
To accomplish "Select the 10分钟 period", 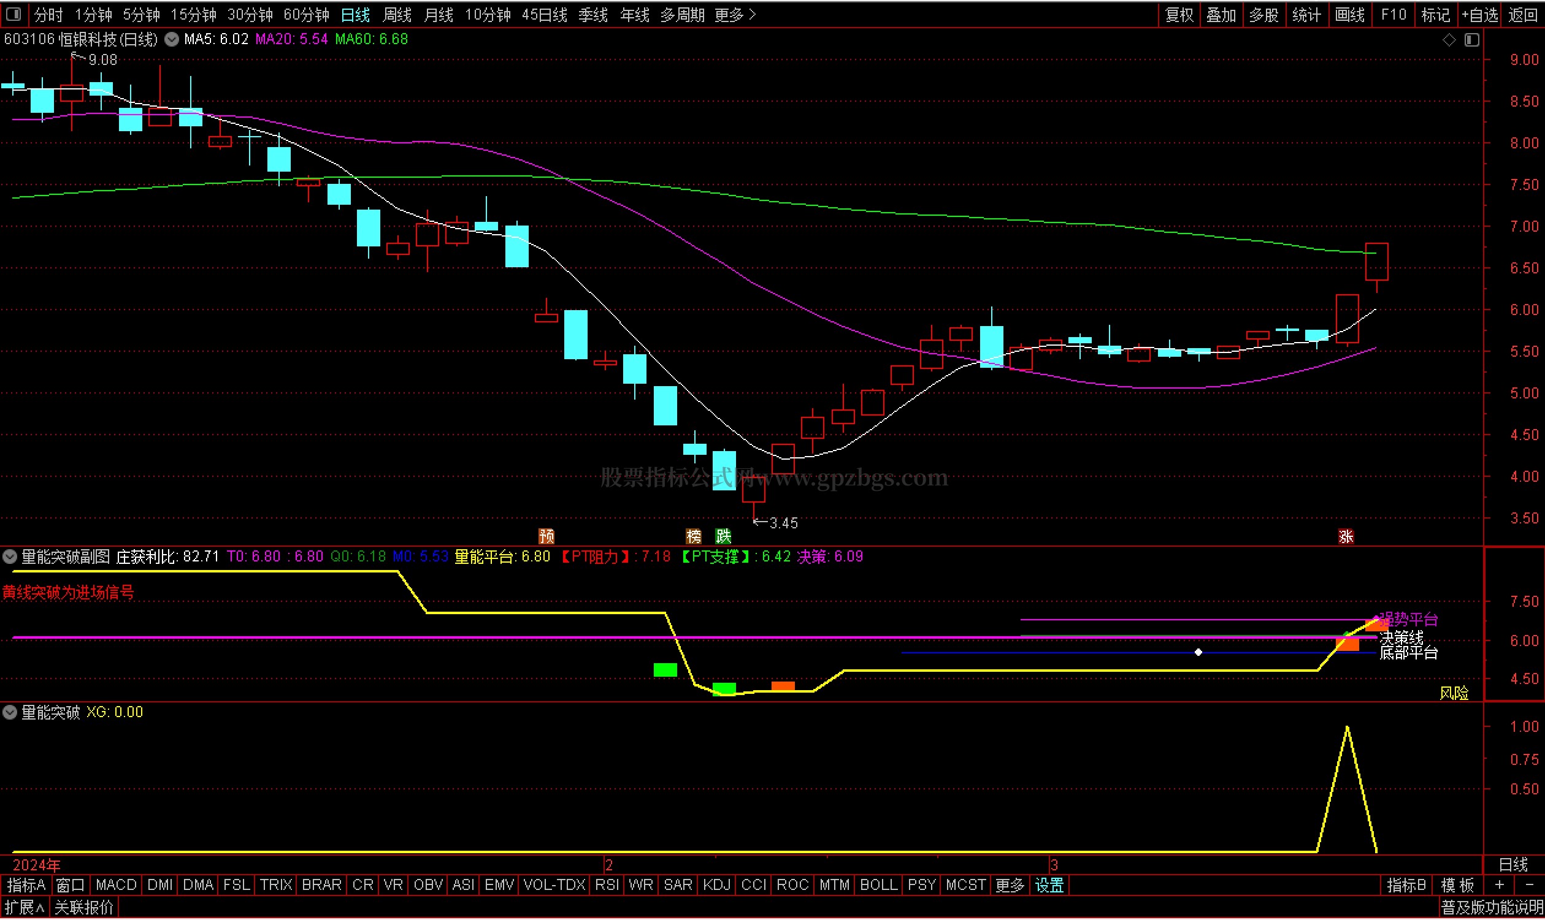I will [488, 14].
